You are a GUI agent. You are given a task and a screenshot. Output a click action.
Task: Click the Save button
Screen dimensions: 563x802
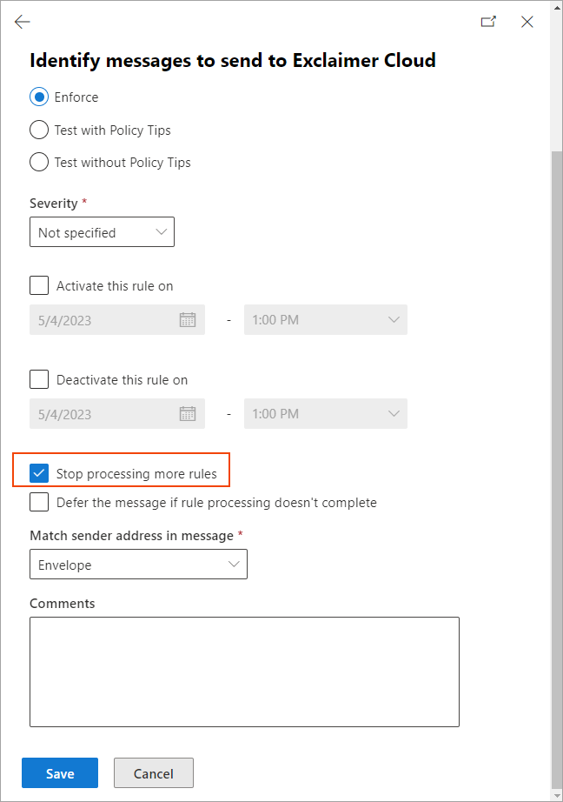tap(59, 772)
